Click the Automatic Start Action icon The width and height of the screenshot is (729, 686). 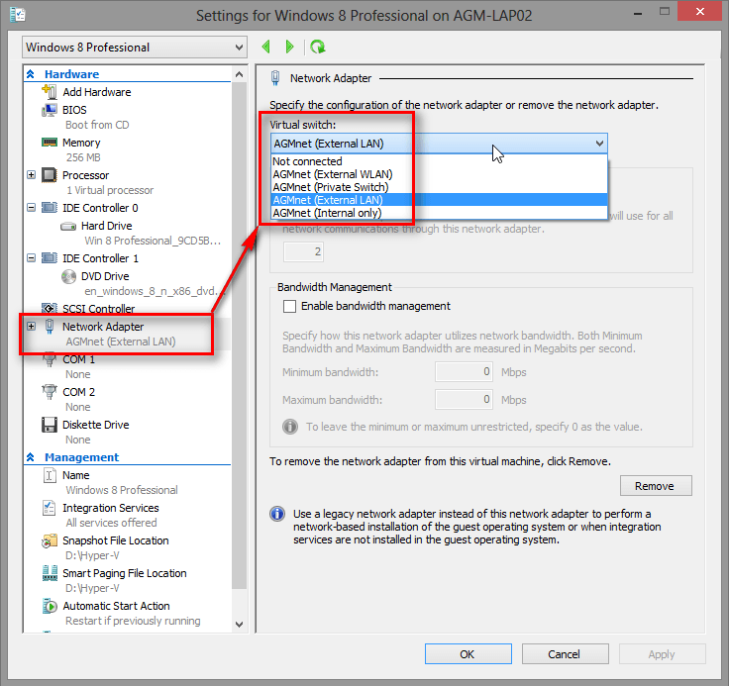(50, 606)
